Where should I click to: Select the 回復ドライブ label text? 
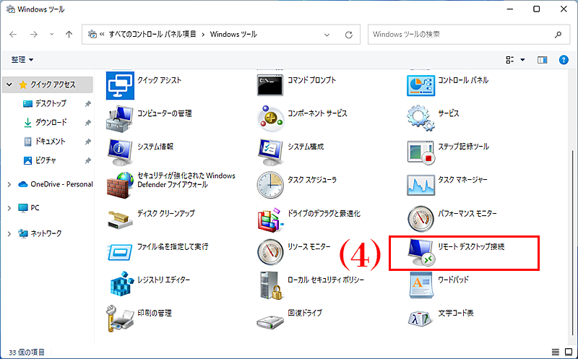coord(305,313)
